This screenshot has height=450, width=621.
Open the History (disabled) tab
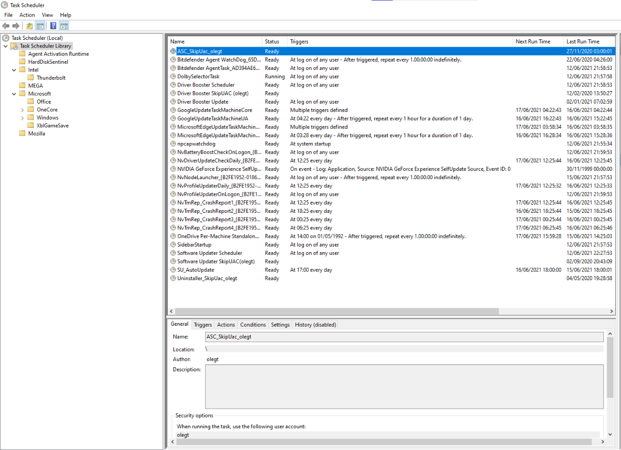[x=315, y=325]
